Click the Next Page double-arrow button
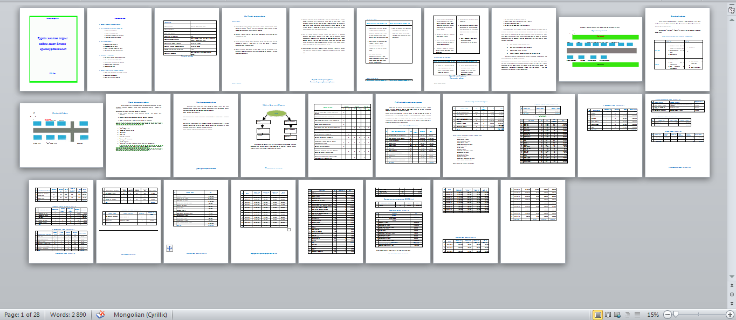Screen dimensions: 736x320 click(732, 303)
